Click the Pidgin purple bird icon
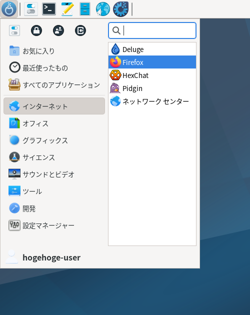The height and width of the screenshot is (315, 250). click(x=115, y=88)
